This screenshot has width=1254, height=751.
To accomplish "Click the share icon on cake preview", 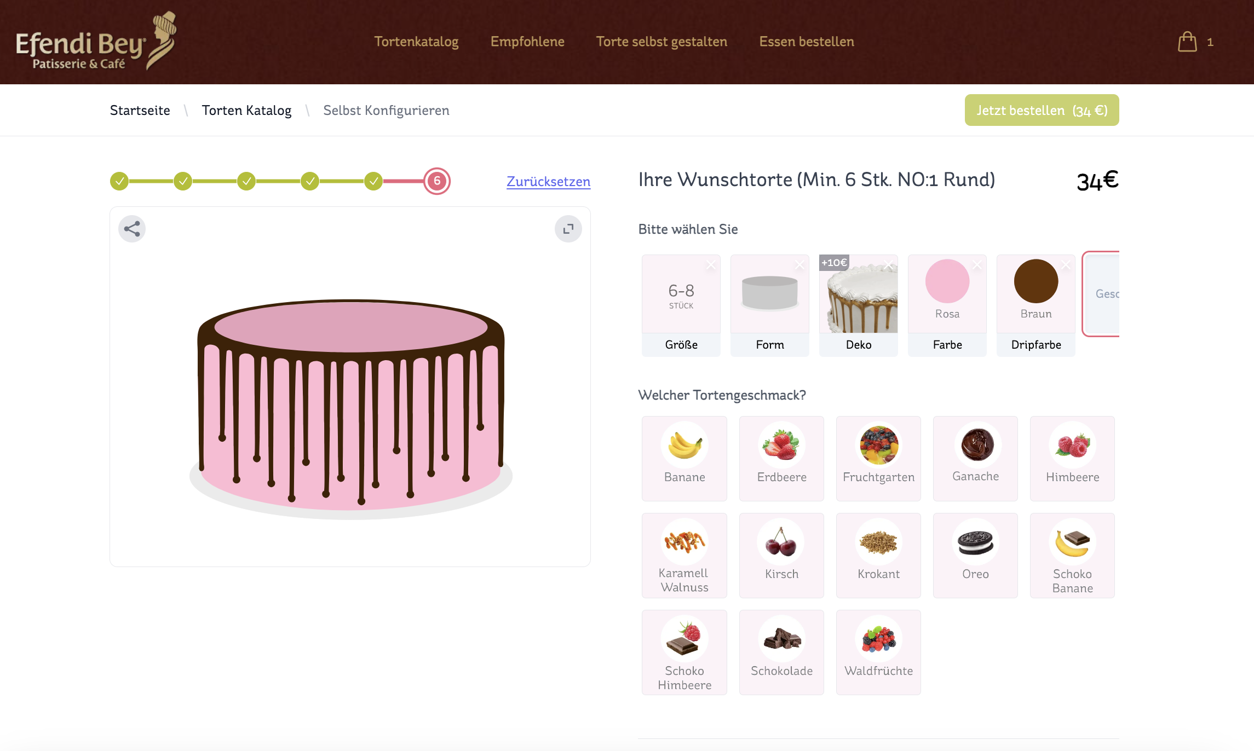I will coord(132,229).
